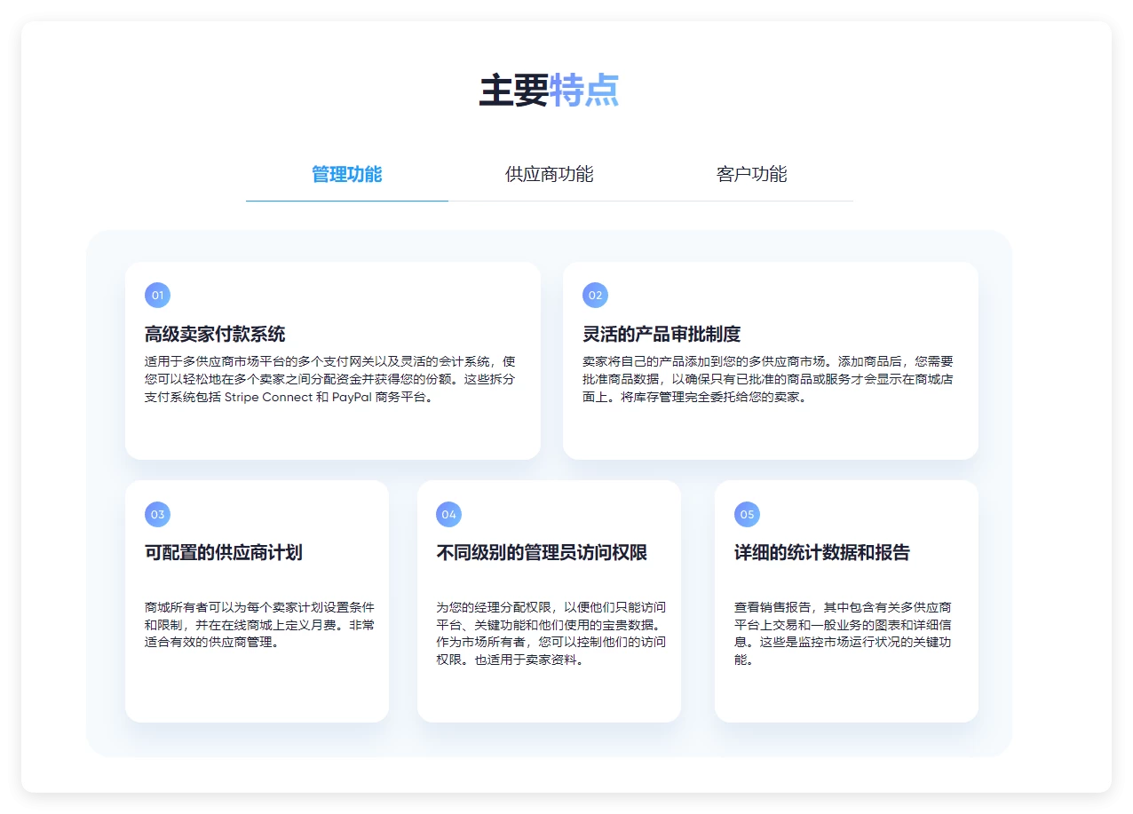
Task: Click the description under 灵活的产品审批制度
Action: (x=767, y=379)
